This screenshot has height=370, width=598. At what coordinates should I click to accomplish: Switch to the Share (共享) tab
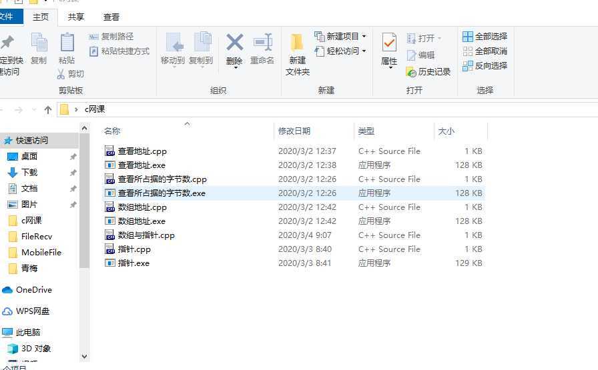tap(76, 17)
